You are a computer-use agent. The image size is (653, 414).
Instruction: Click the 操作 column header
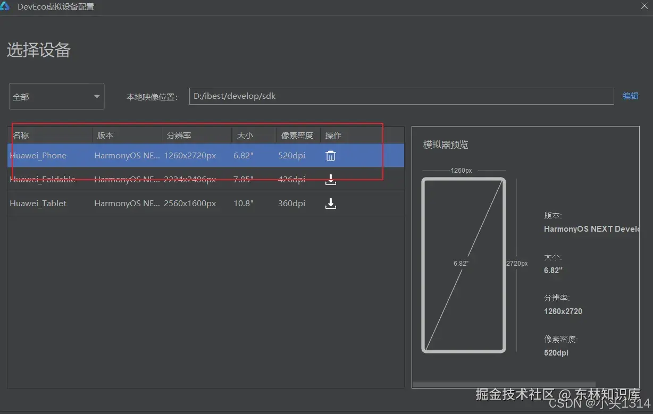(x=333, y=136)
